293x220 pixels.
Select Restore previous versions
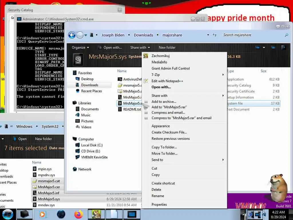coord(185,139)
